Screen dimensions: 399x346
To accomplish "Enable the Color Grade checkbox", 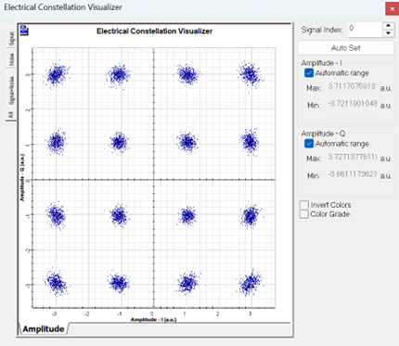I will pyautogui.click(x=304, y=214).
